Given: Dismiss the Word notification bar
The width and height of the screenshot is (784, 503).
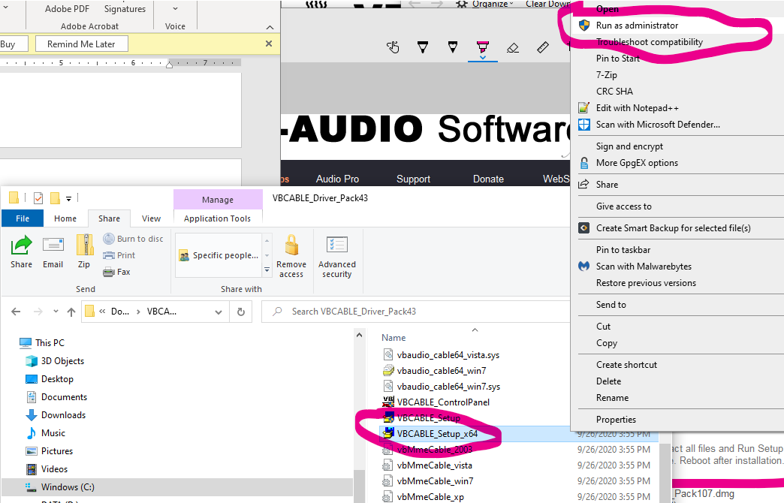Looking at the screenshot, I should click(269, 44).
